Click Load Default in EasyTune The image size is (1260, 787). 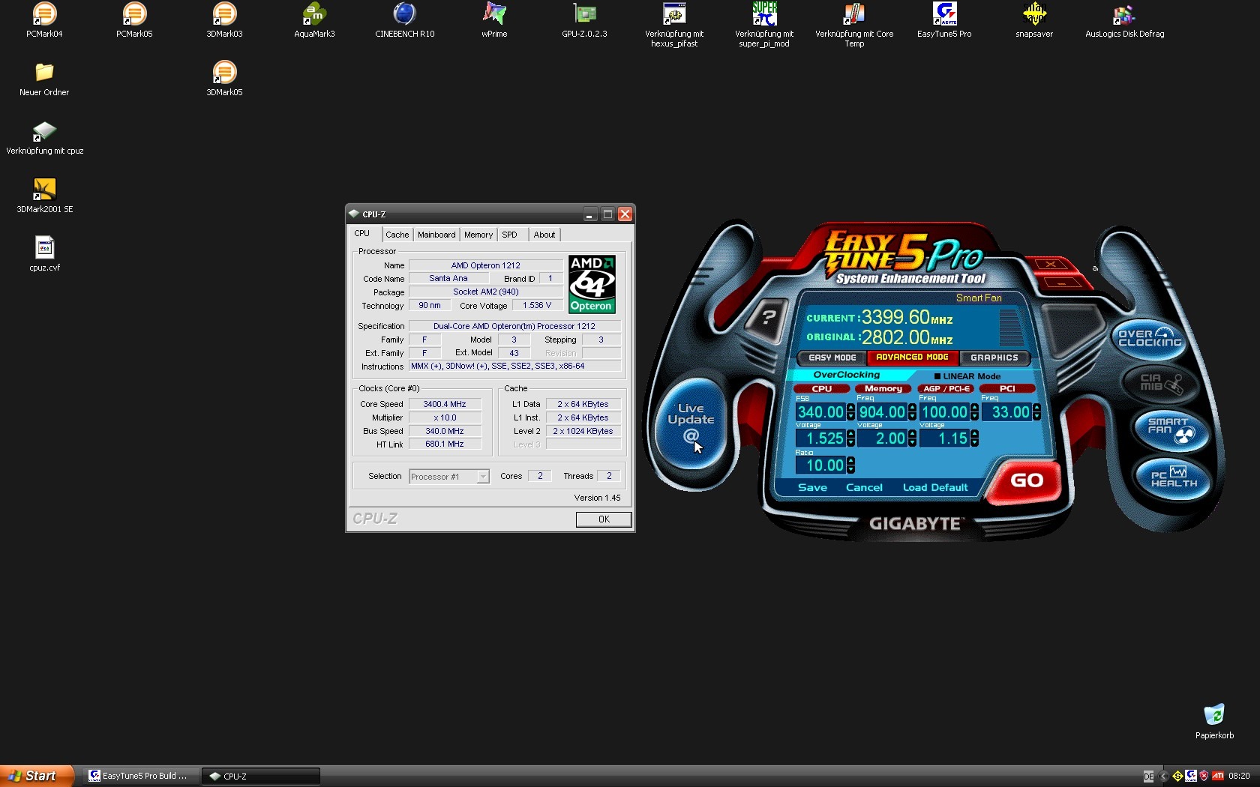[x=935, y=487]
